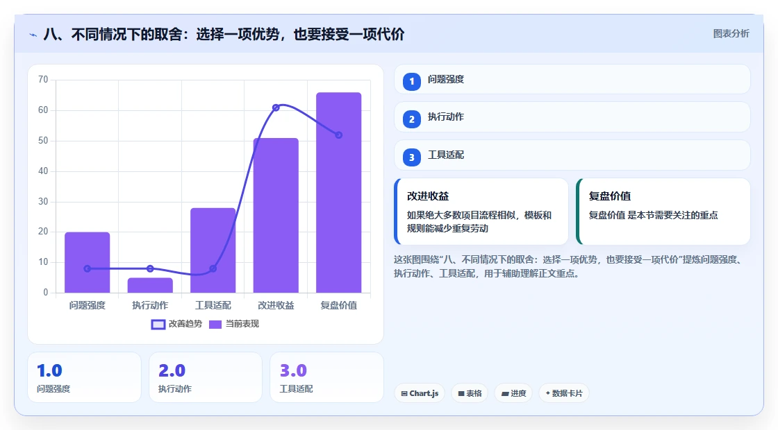
Task: Click the text 复盘价值 是本节需要关注的重点
Action: (653, 216)
